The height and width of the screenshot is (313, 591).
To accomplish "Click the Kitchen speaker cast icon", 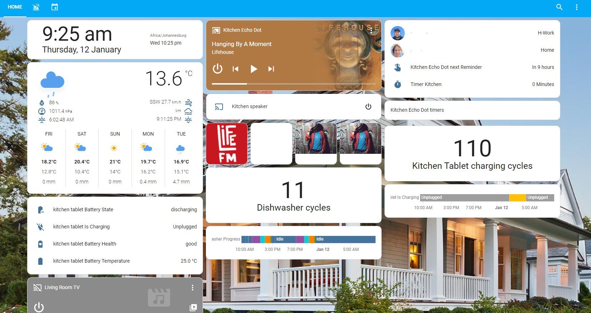I will click(219, 106).
